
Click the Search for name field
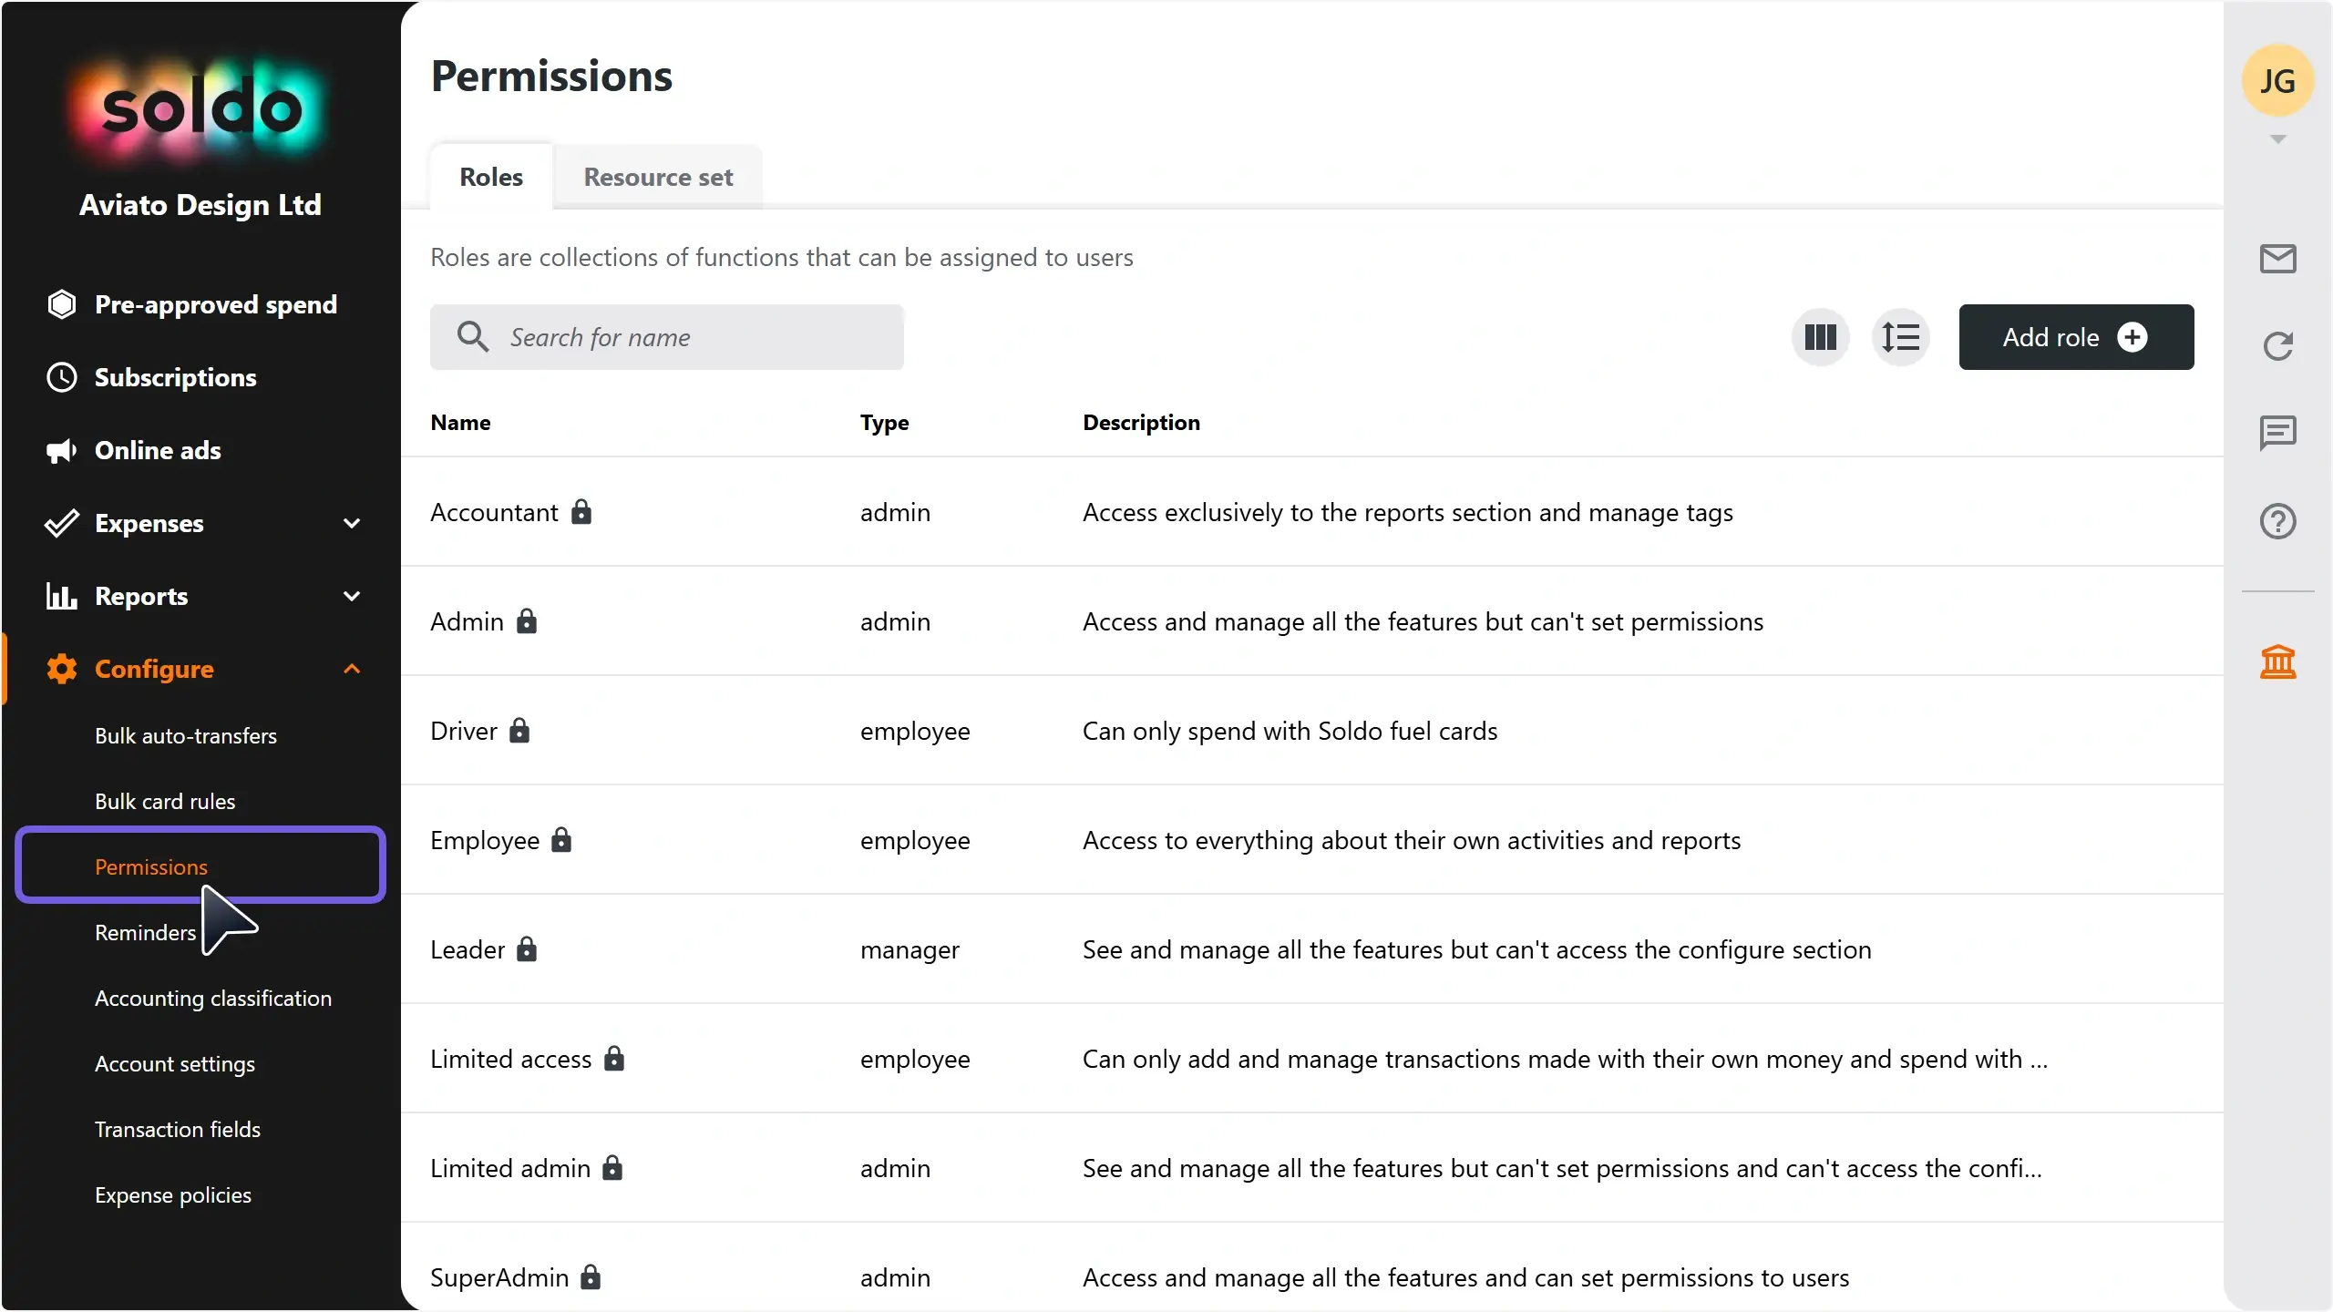667,337
